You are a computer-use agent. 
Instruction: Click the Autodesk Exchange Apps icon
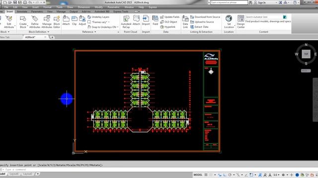280,2
